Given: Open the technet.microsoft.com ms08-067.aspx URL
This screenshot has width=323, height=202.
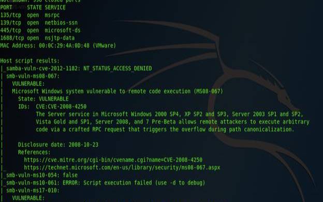Looking at the screenshot, I should point(122,168).
